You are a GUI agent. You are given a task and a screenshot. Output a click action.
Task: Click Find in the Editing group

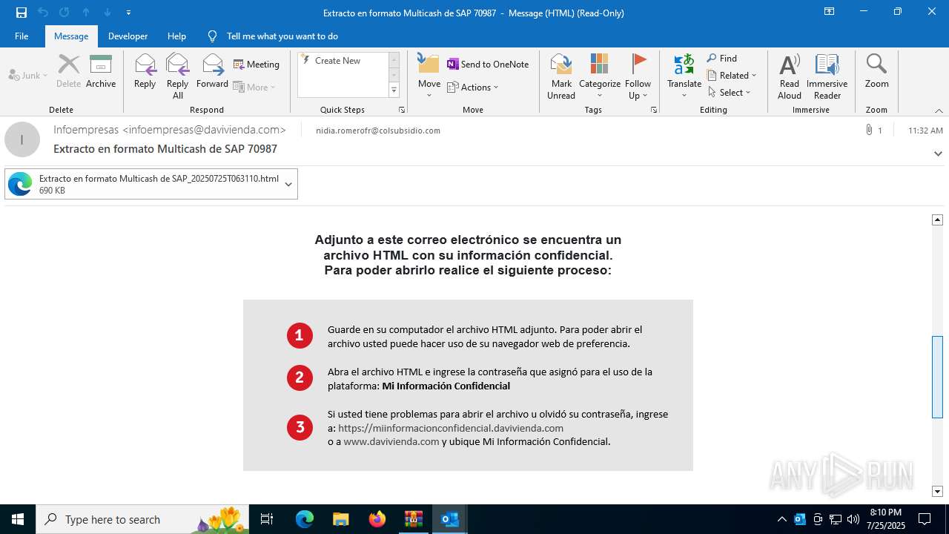[722, 58]
